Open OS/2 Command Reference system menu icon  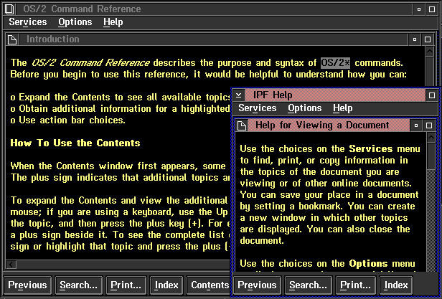[x=9, y=9]
